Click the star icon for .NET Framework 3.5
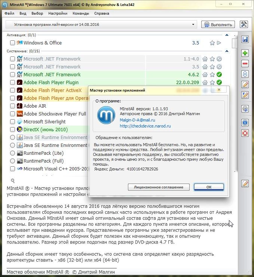This screenshot has width=254, height=277. point(212,67)
